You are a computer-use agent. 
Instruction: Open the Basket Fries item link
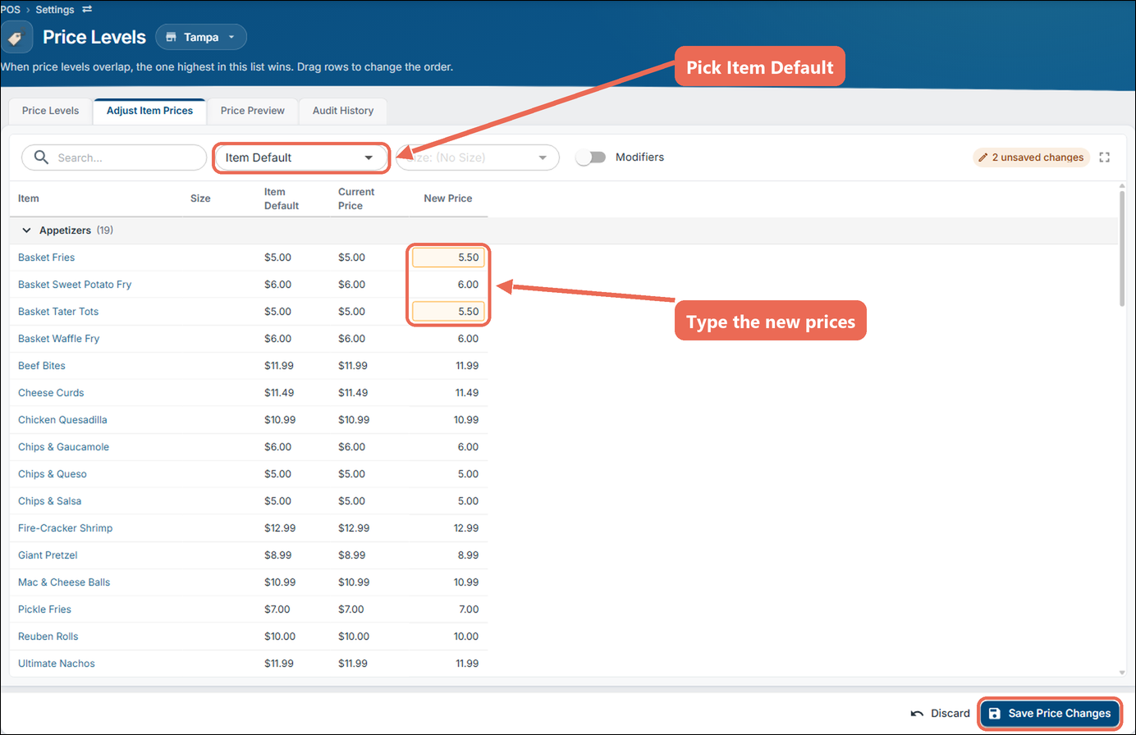[47, 258]
